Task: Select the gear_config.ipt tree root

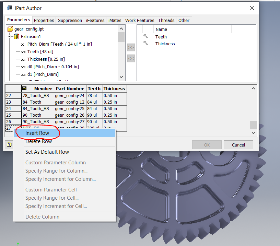Action: click(x=29, y=29)
